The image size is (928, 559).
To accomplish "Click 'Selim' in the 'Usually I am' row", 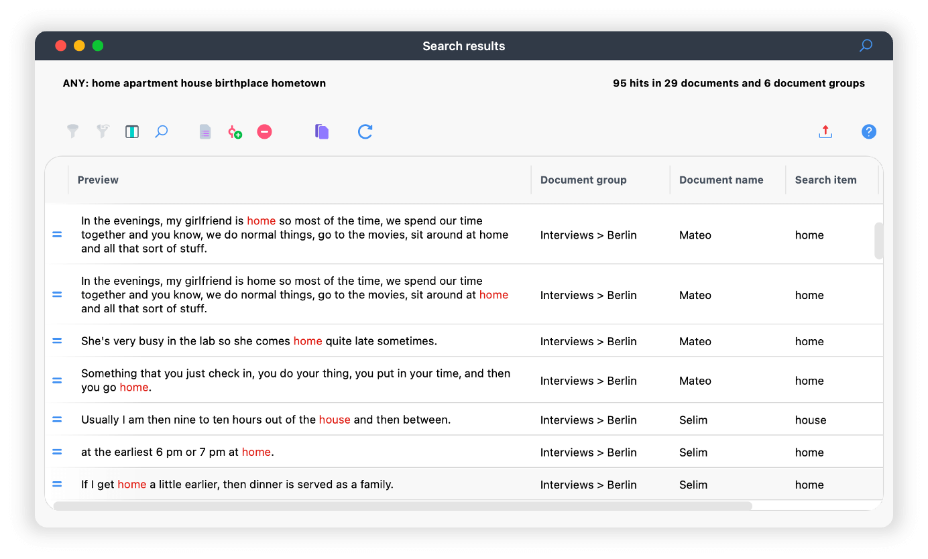I will 693,420.
